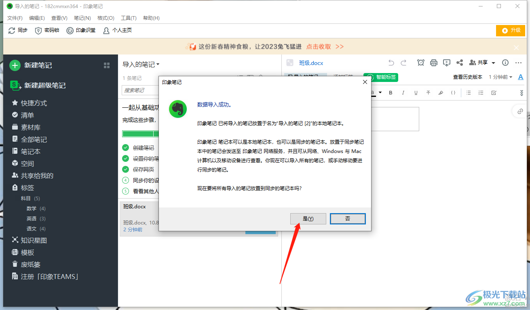Insert code block with braces icon
Image resolution: width=530 pixels, height=310 pixels.
453,93
